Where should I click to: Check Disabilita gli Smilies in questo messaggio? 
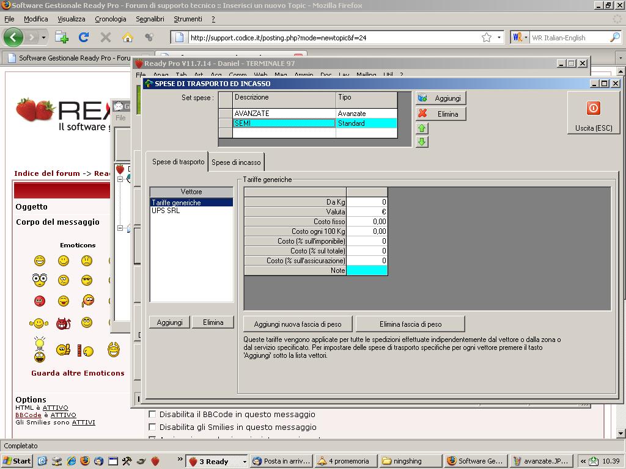pyautogui.click(x=153, y=427)
